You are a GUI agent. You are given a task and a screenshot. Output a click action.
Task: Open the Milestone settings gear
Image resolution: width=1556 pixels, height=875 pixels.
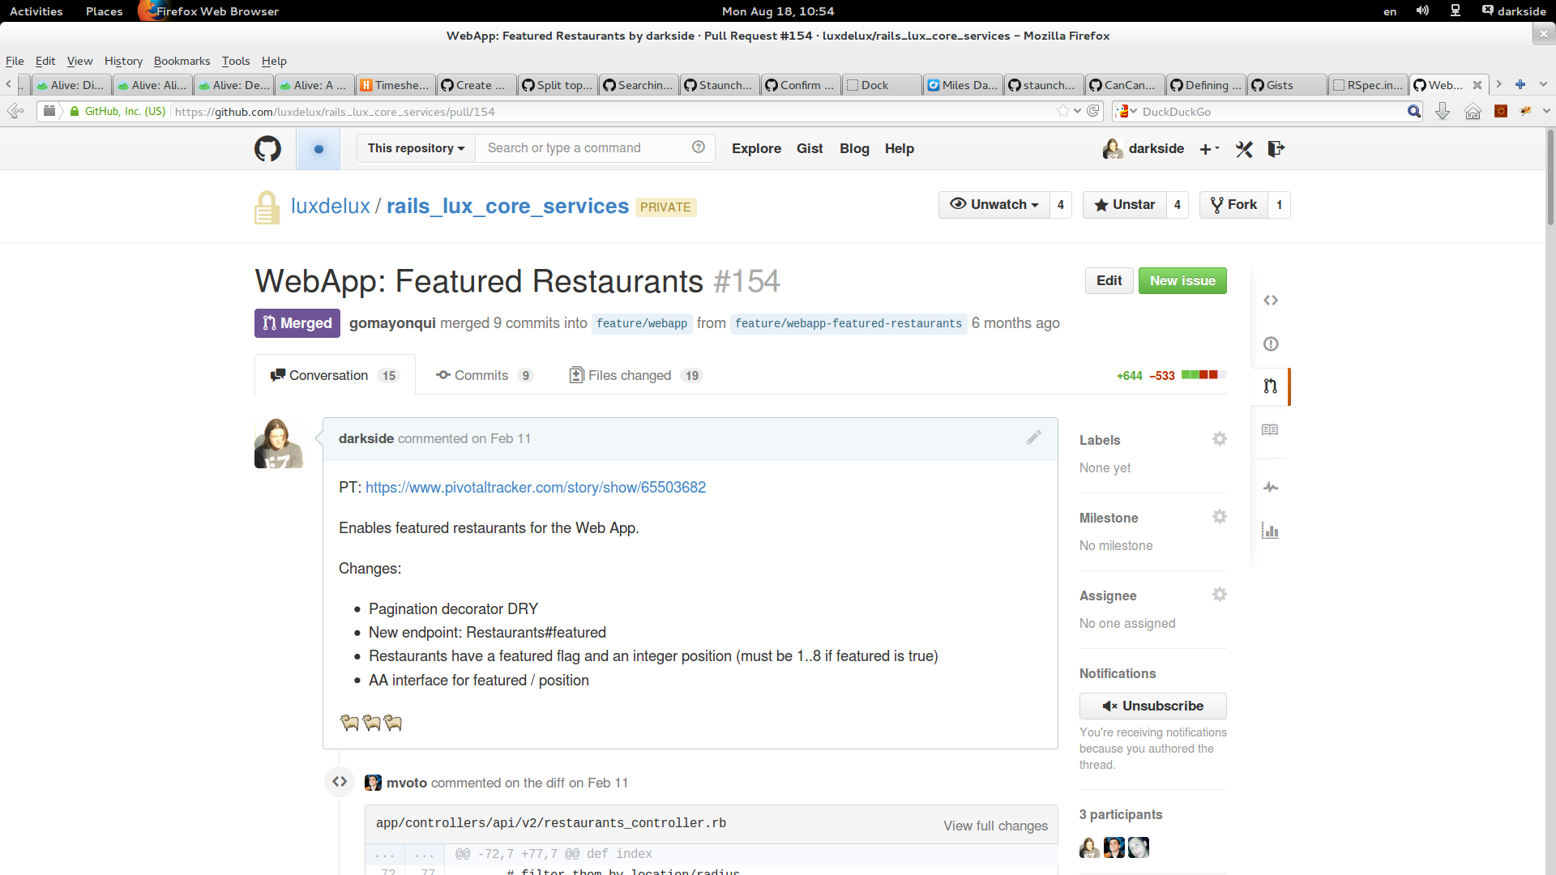point(1220,516)
